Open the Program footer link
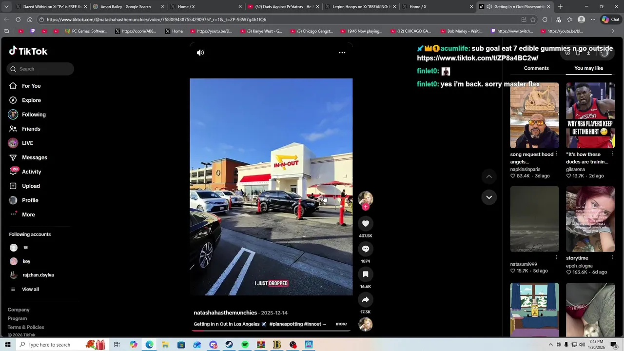 [17, 318]
